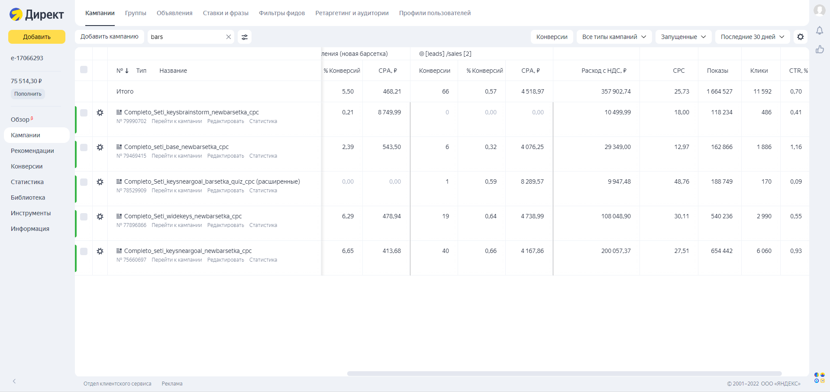
Task: Select checkbox for Completo_seti_keysneargoal_newbarsetka_cpc
Action: [x=84, y=251]
